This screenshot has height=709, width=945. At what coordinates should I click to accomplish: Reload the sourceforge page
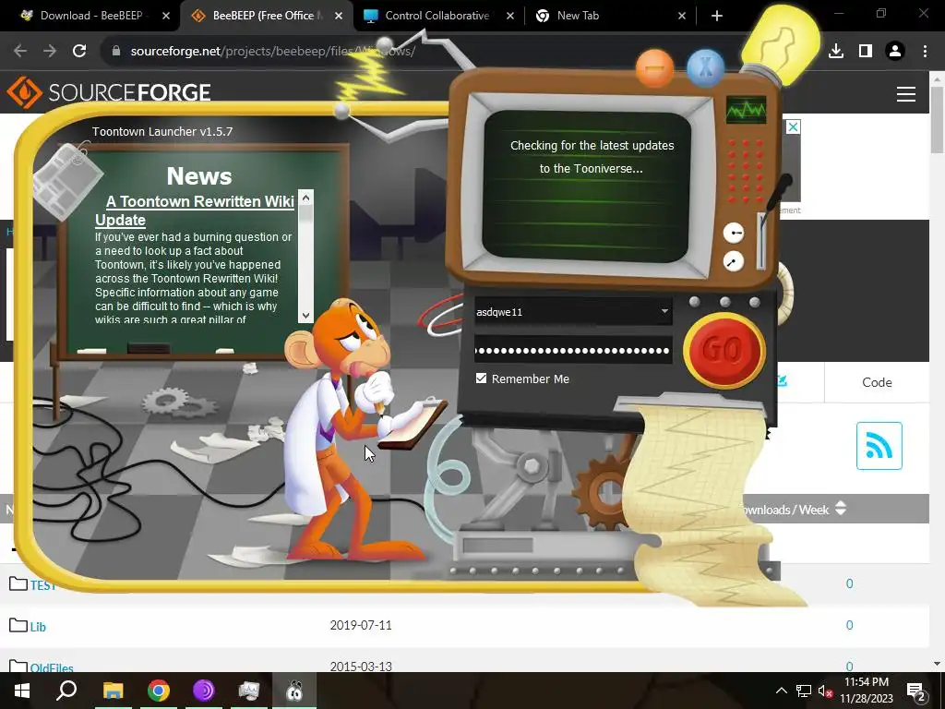[79, 51]
